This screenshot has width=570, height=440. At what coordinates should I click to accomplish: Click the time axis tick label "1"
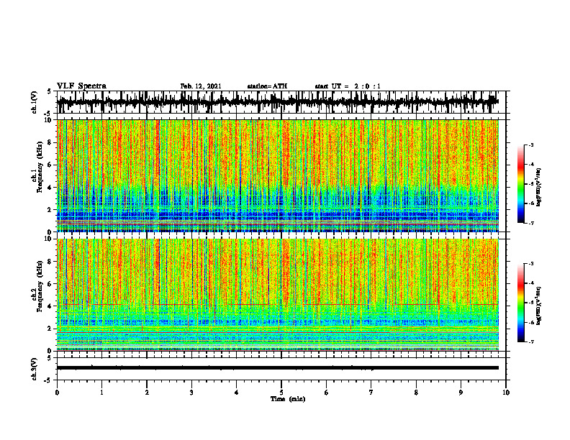(x=102, y=393)
